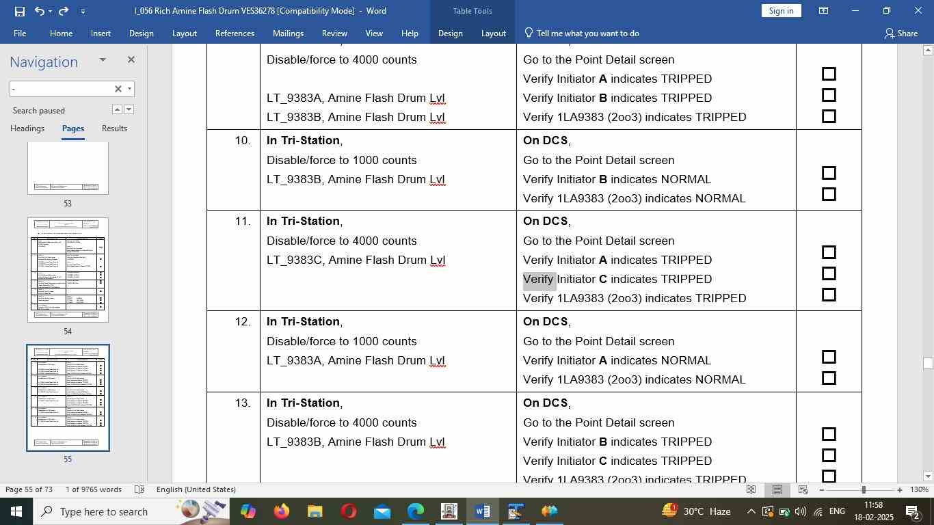Close the Navigation pane
Viewport: 934px width, 525px height.
(x=131, y=59)
